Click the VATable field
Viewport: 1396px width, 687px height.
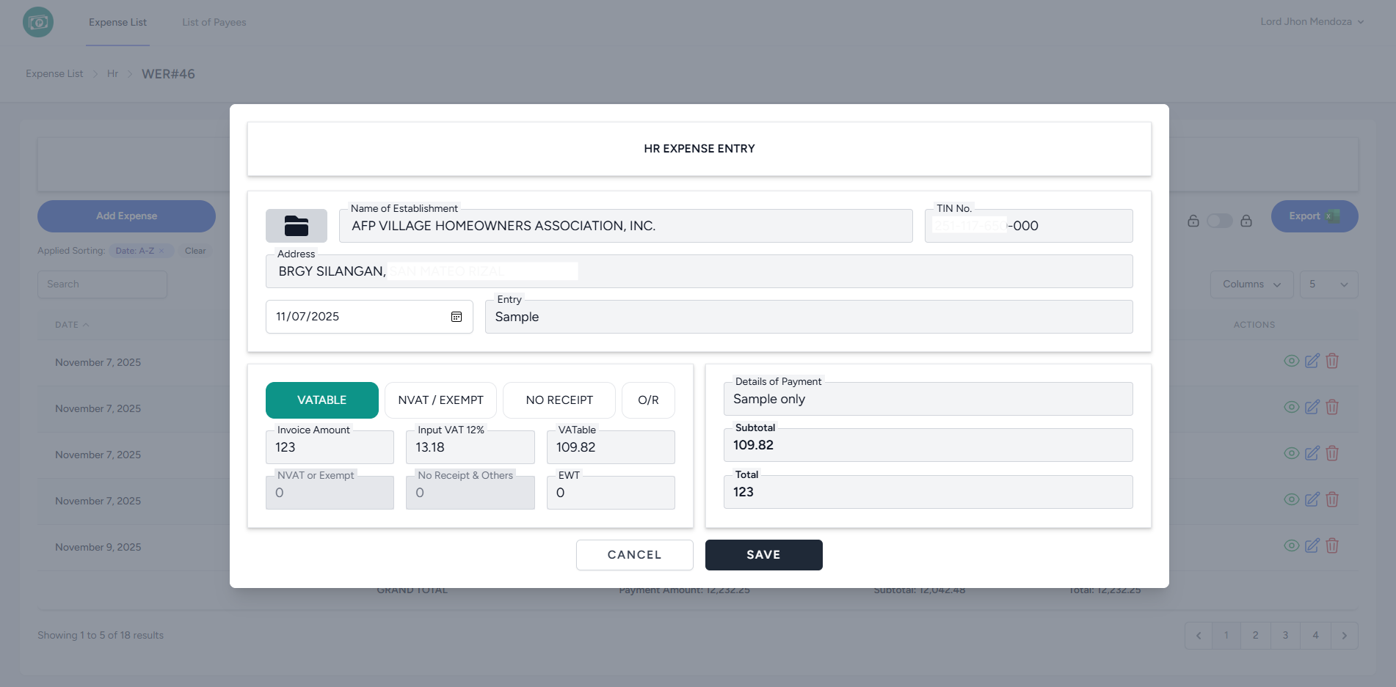tap(611, 447)
